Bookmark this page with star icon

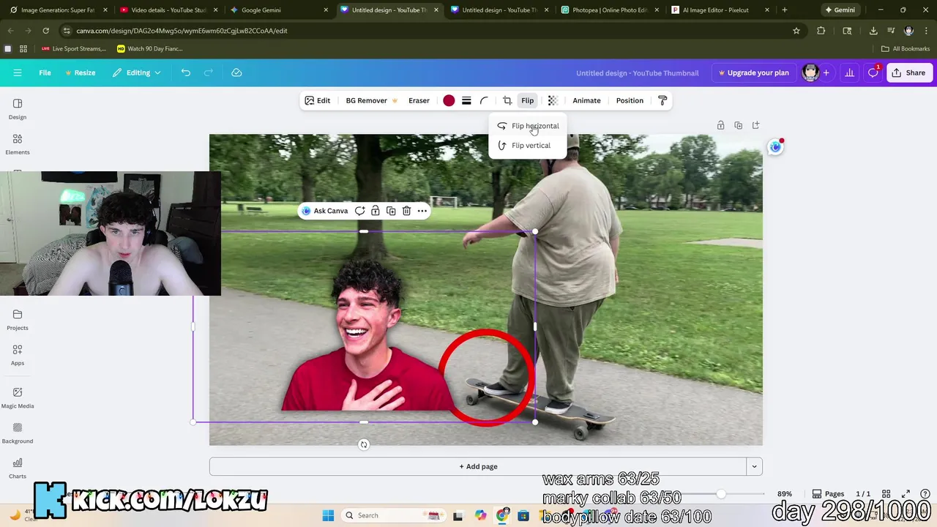click(x=796, y=31)
